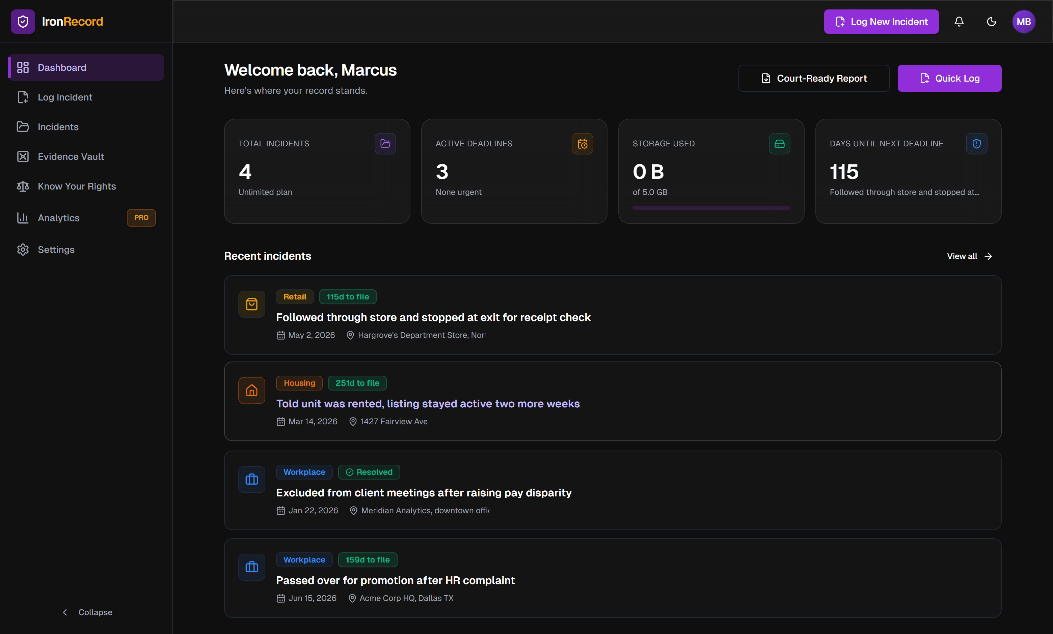
Task: Click the Log New Incident button
Action: 881,21
